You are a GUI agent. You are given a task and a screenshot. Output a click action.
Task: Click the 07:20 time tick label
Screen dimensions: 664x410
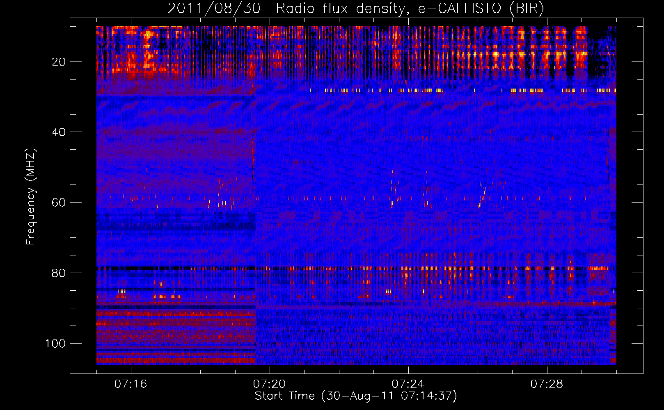(270, 384)
